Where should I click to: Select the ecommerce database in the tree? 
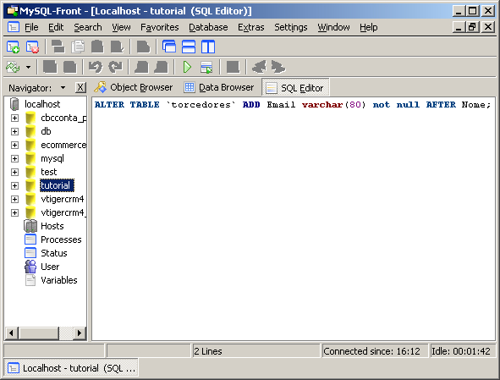point(63,146)
